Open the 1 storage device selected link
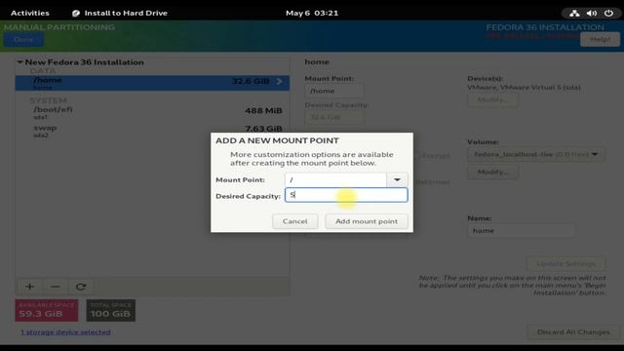This screenshot has height=351, width=624. point(65,331)
